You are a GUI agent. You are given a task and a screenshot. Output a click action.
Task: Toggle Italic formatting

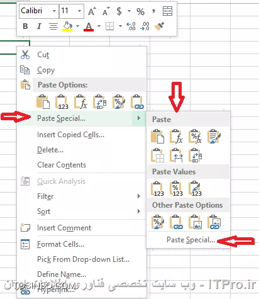point(39,26)
